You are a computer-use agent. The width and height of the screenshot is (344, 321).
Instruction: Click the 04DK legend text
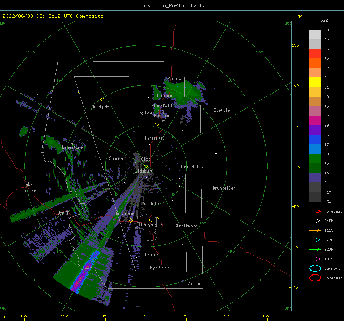(329, 221)
